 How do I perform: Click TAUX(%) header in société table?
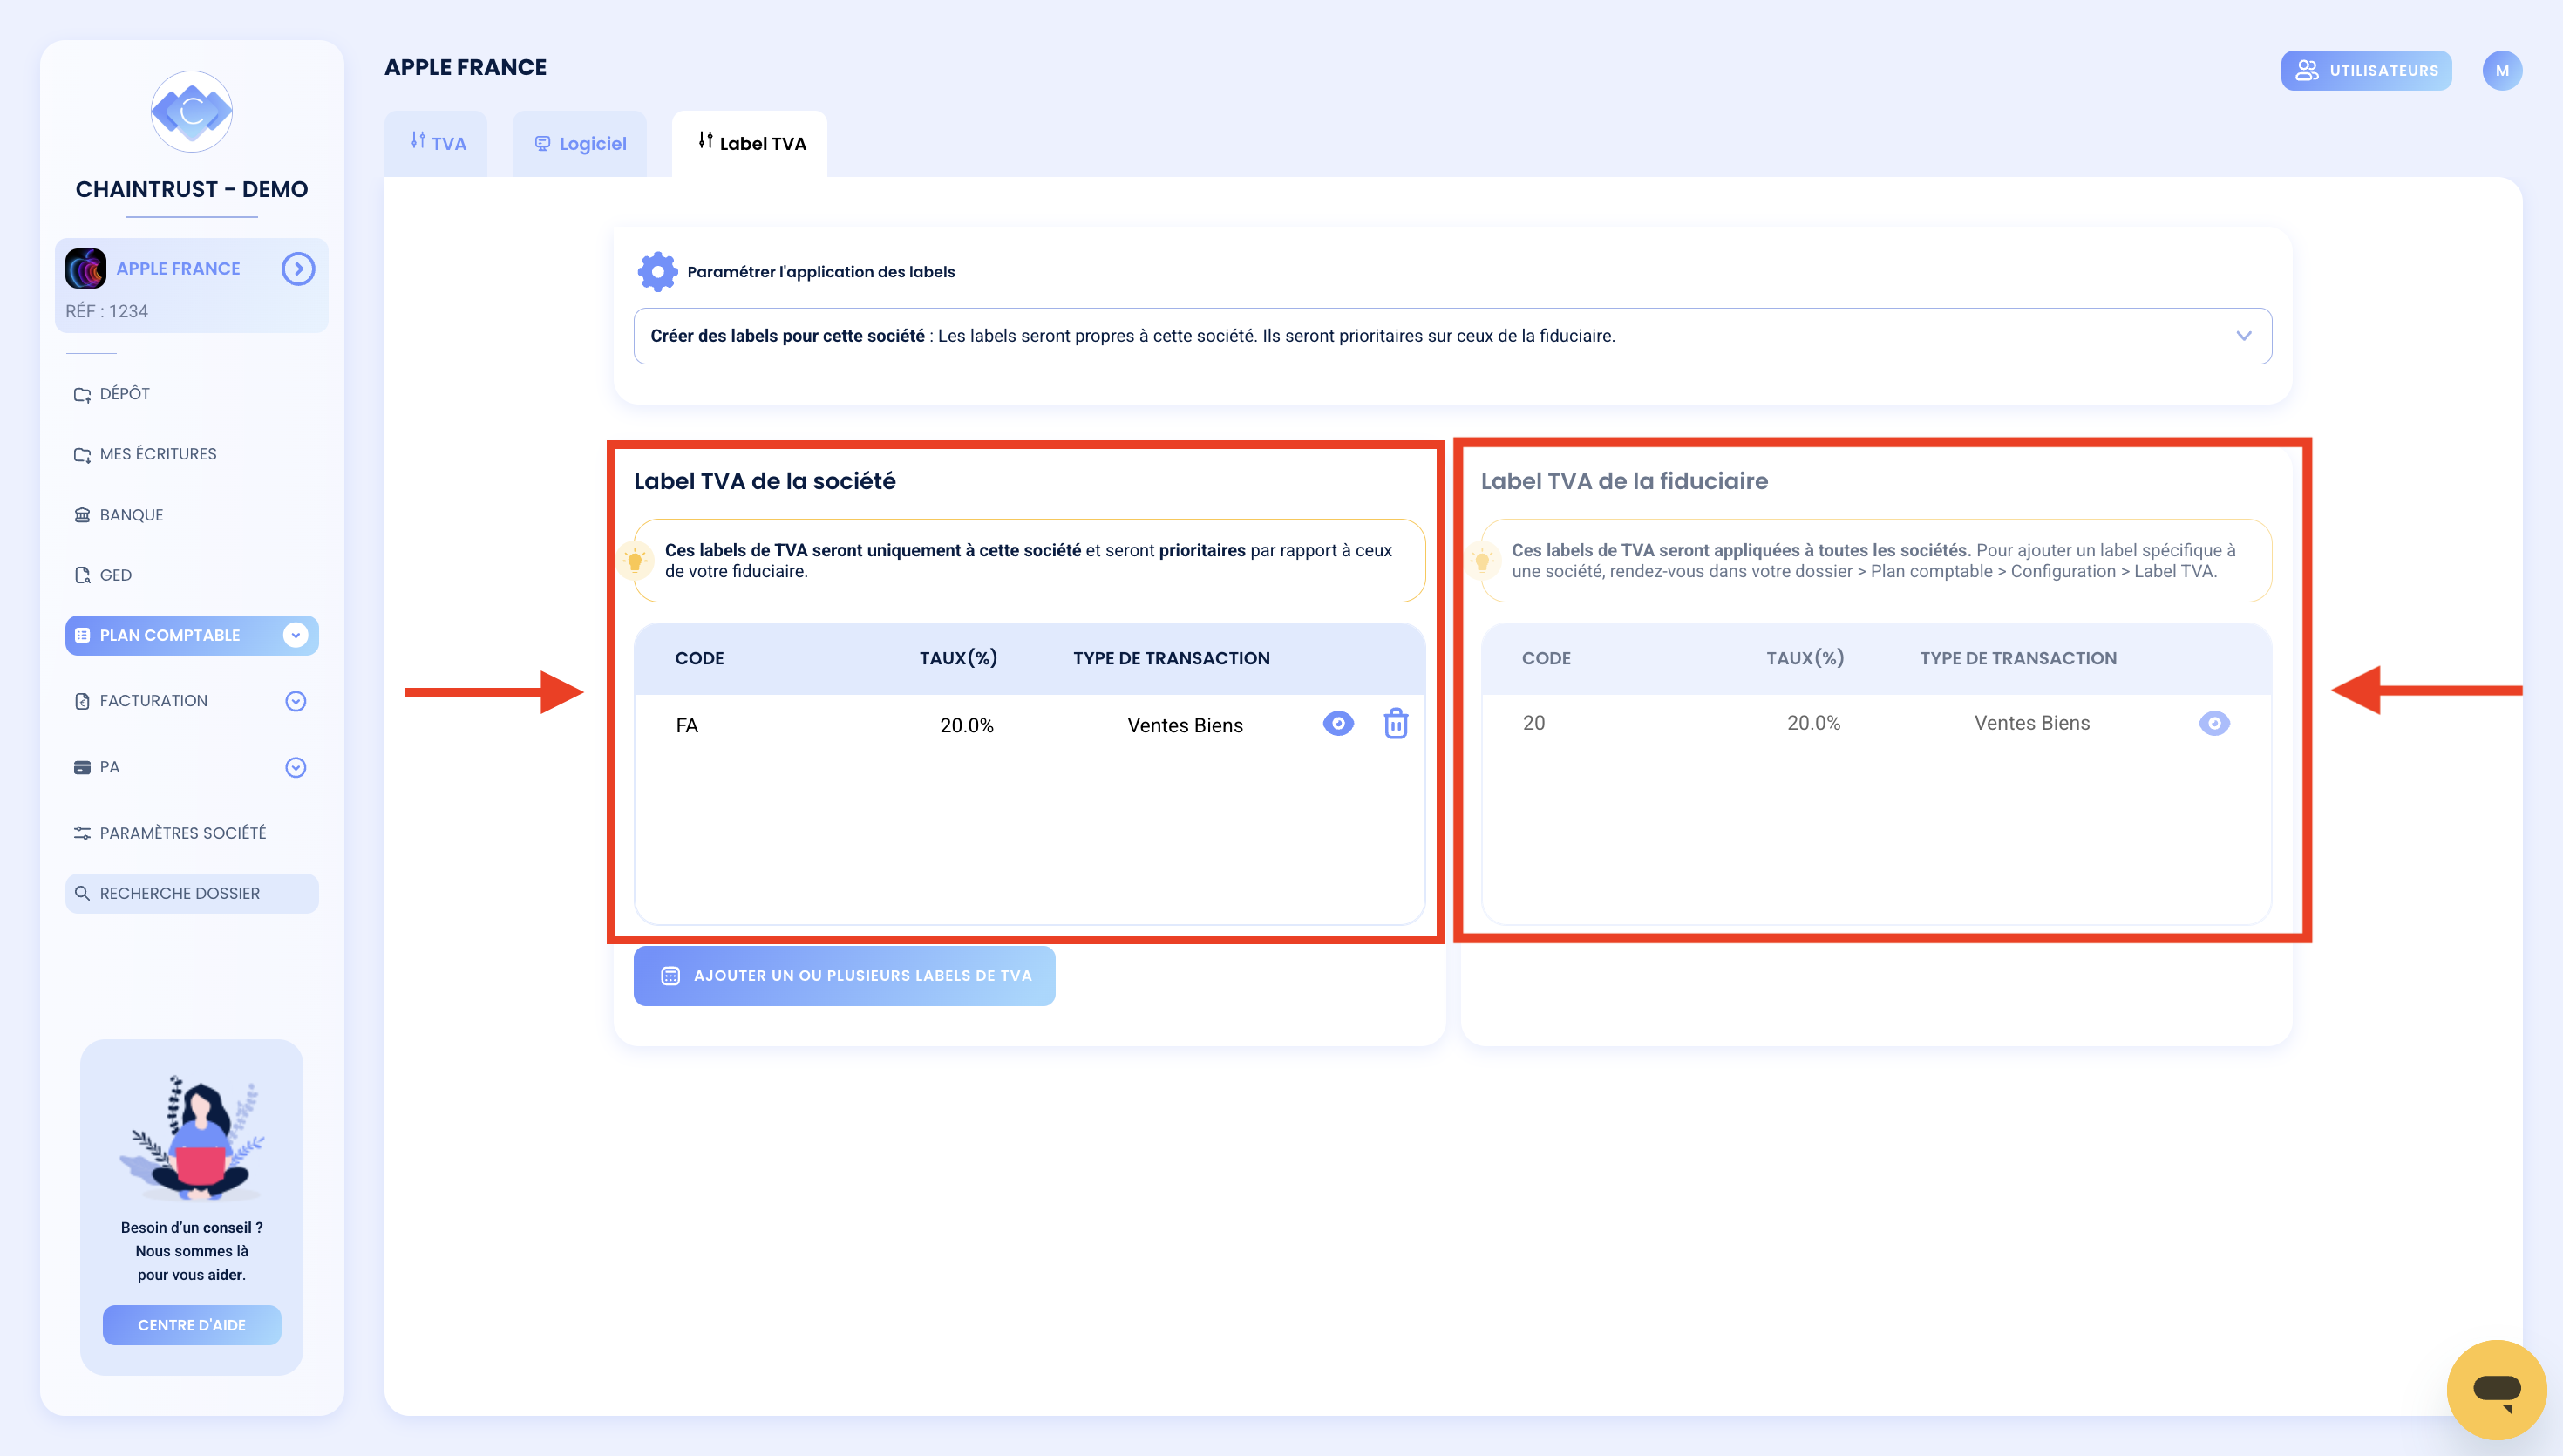click(957, 658)
